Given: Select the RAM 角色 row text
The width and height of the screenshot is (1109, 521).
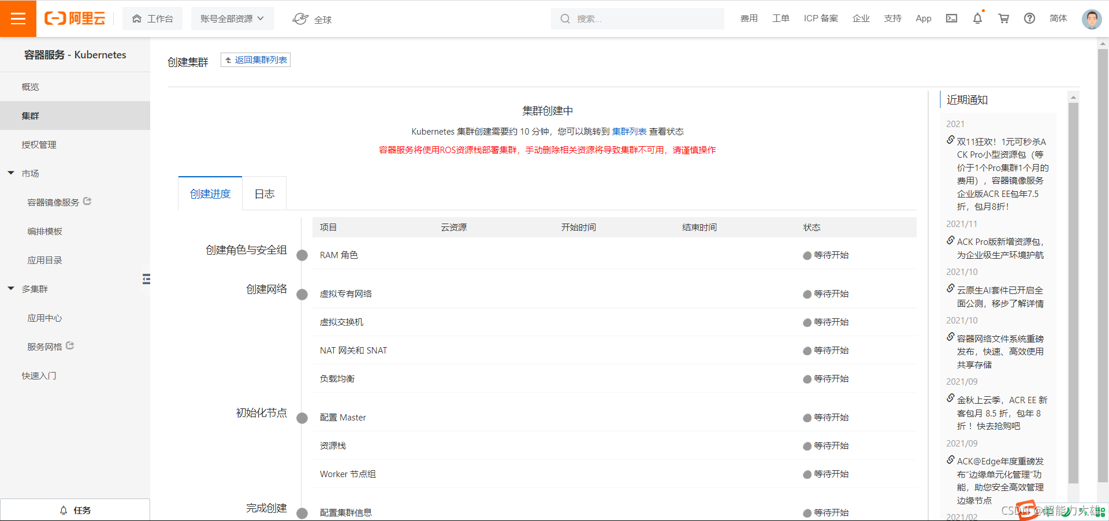Looking at the screenshot, I should pos(339,255).
